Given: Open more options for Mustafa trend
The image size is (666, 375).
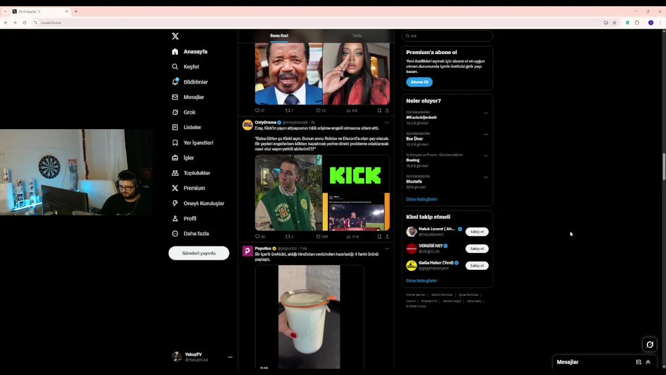Looking at the screenshot, I should click(x=486, y=177).
